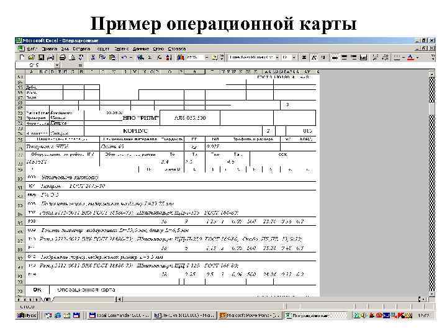Increase decimal places icon
This screenshot has height=335, width=447.
pos(376,58)
